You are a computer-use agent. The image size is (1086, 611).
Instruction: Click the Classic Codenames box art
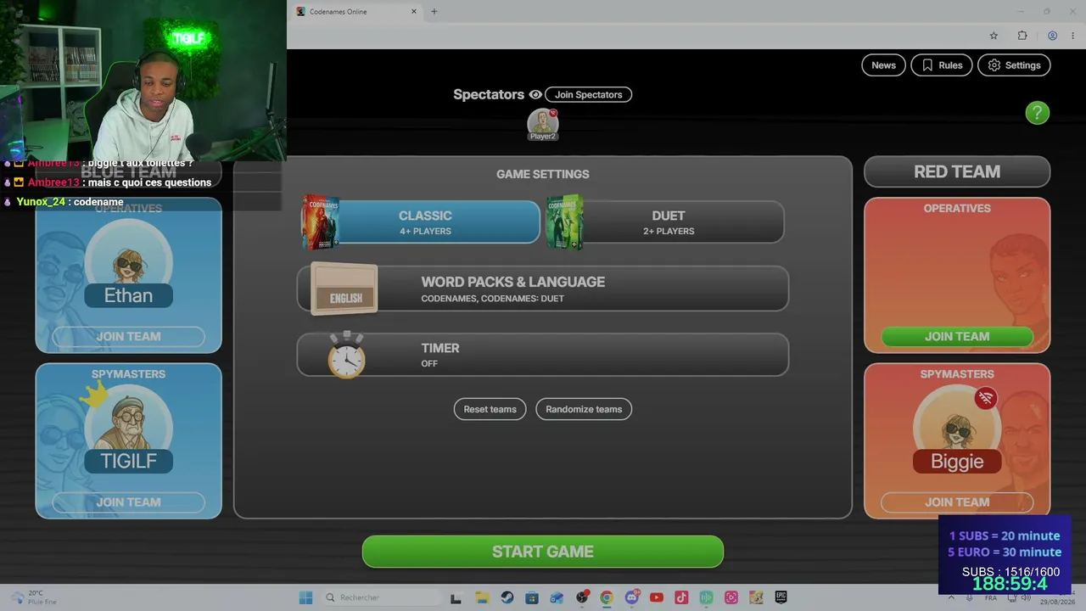321,222
